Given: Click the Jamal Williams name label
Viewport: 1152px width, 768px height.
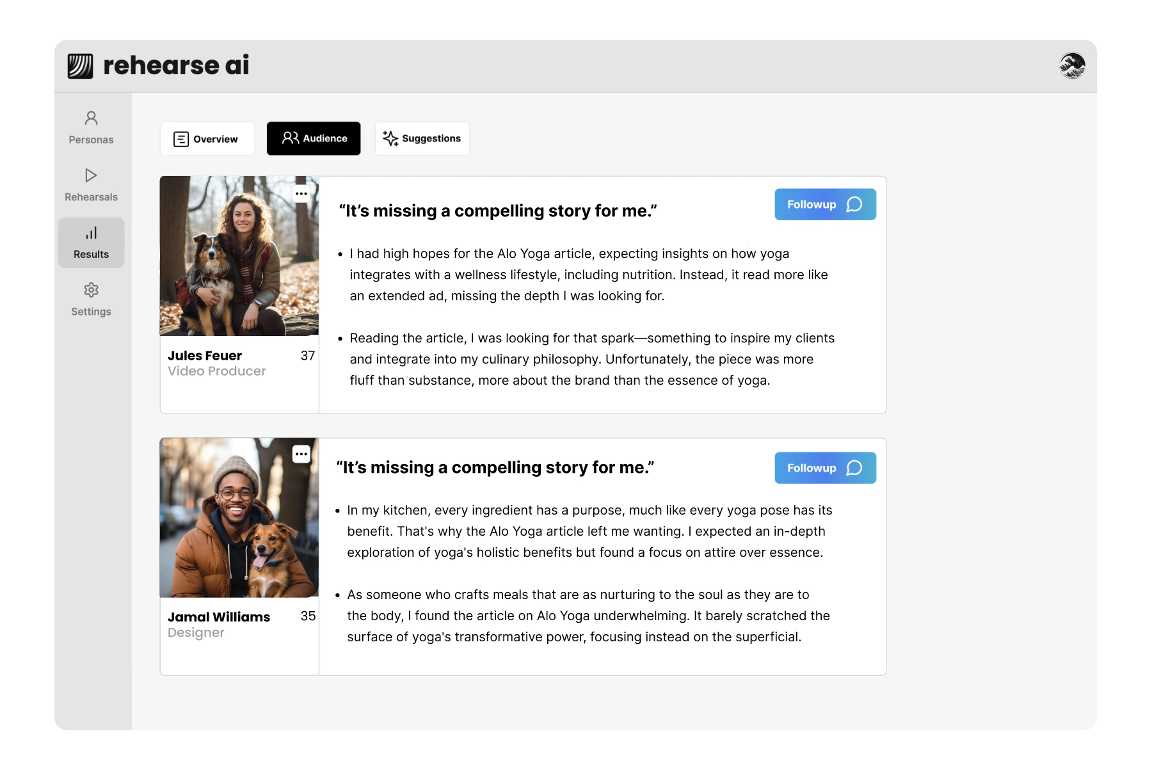Looking at the screenshot, I should click(219, 617).
